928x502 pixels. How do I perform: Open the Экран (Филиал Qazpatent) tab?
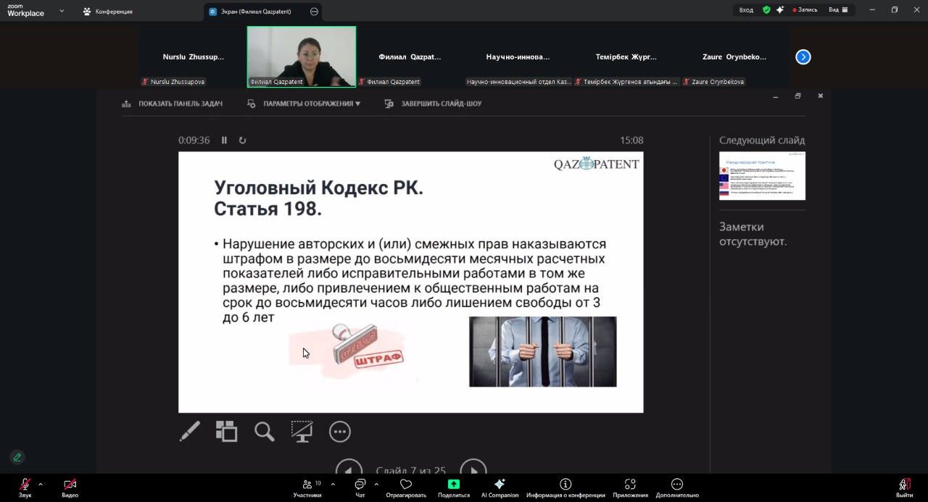(254, 12)
